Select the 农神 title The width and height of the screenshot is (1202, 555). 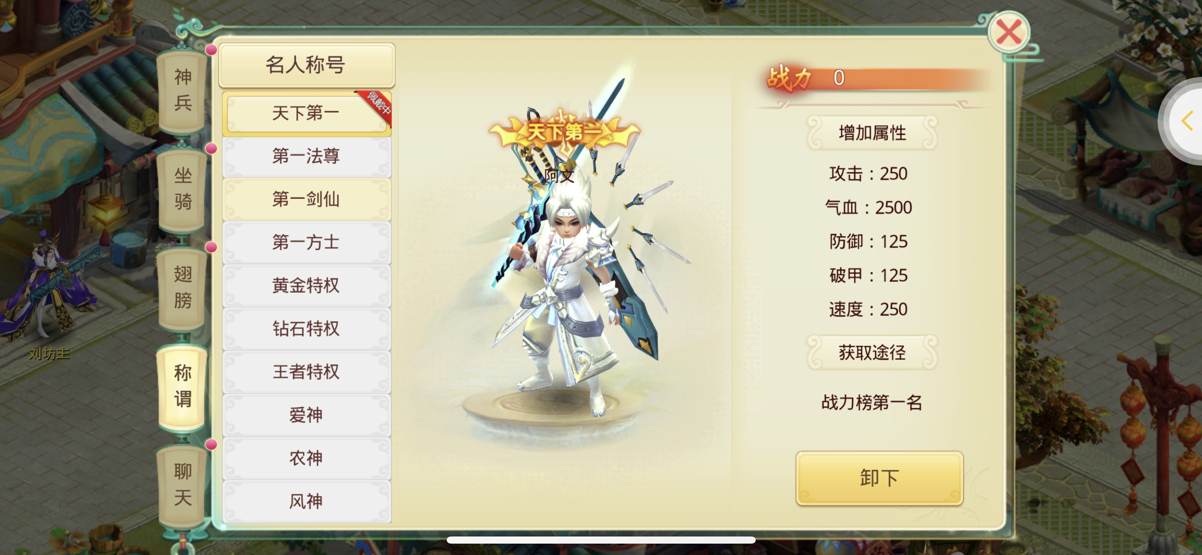pyautogui.click(x=307, y=458)
